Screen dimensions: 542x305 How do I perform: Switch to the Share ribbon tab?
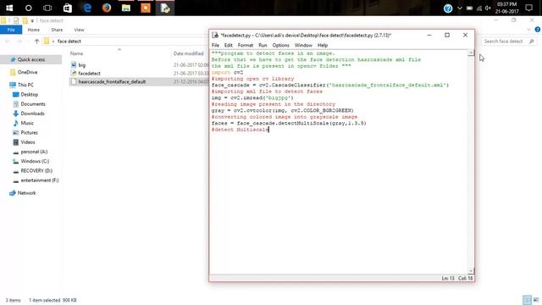point(57,30)
